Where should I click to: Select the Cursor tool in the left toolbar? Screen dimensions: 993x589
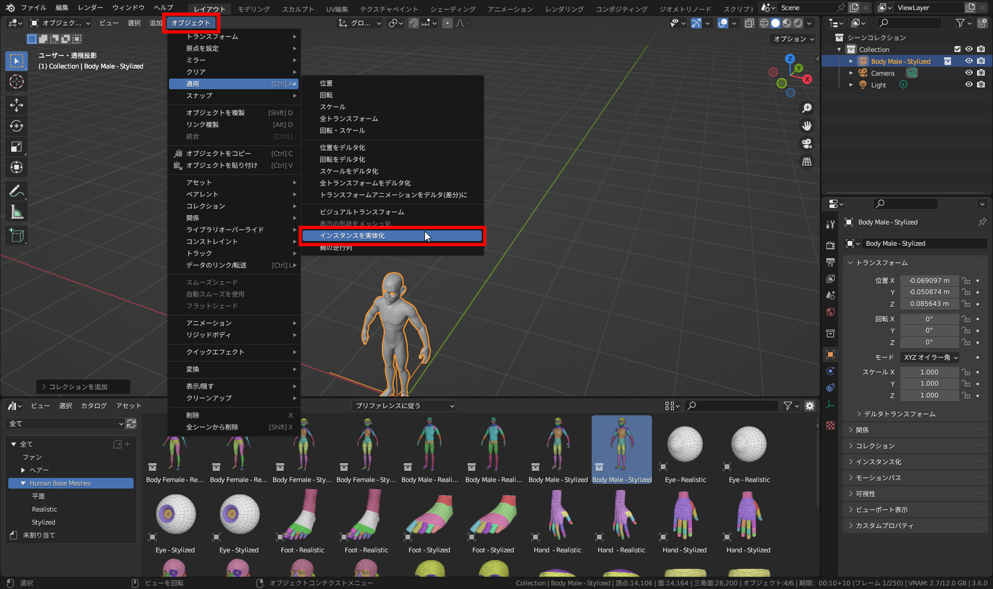click(x=17, y=82)
